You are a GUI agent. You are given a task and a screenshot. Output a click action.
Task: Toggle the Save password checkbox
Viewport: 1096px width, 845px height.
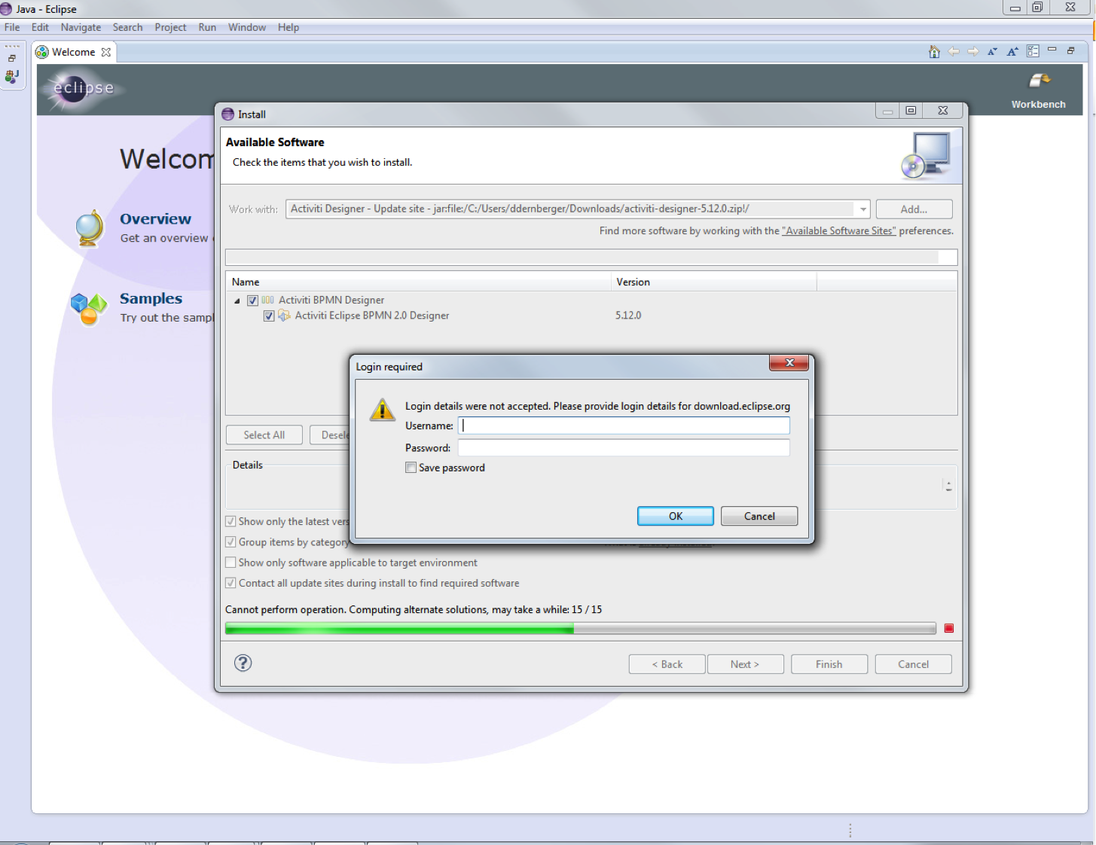point(411,468)
